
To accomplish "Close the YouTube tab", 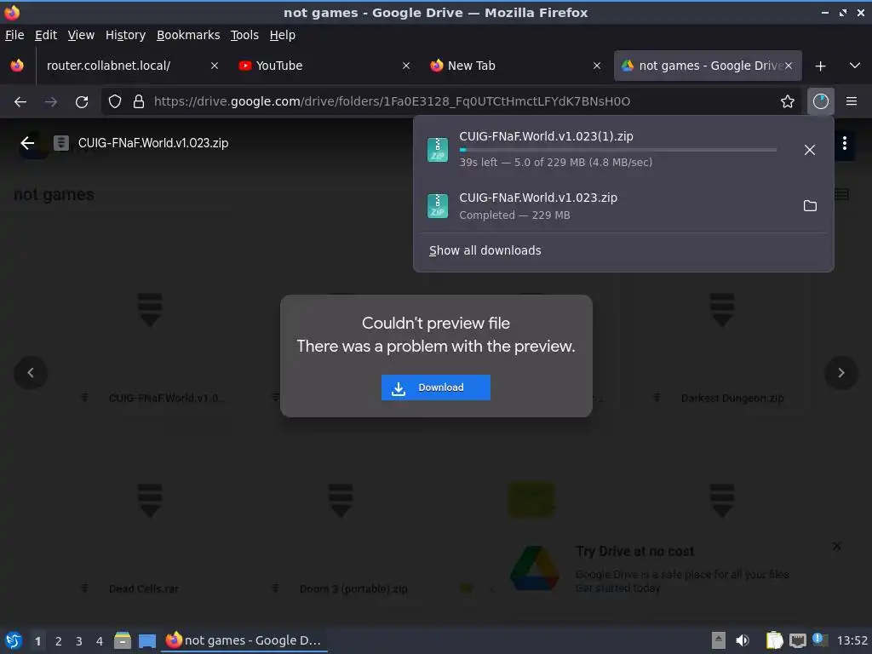I will (x=406, y=66).
